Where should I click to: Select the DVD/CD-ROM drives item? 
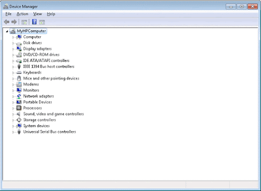(x=41, y=55)
